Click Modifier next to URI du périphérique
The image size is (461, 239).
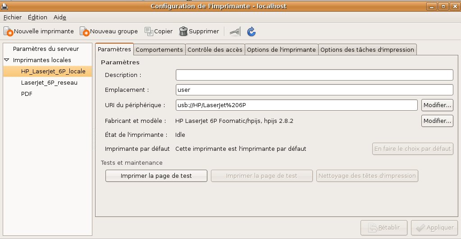coord(437,105)
